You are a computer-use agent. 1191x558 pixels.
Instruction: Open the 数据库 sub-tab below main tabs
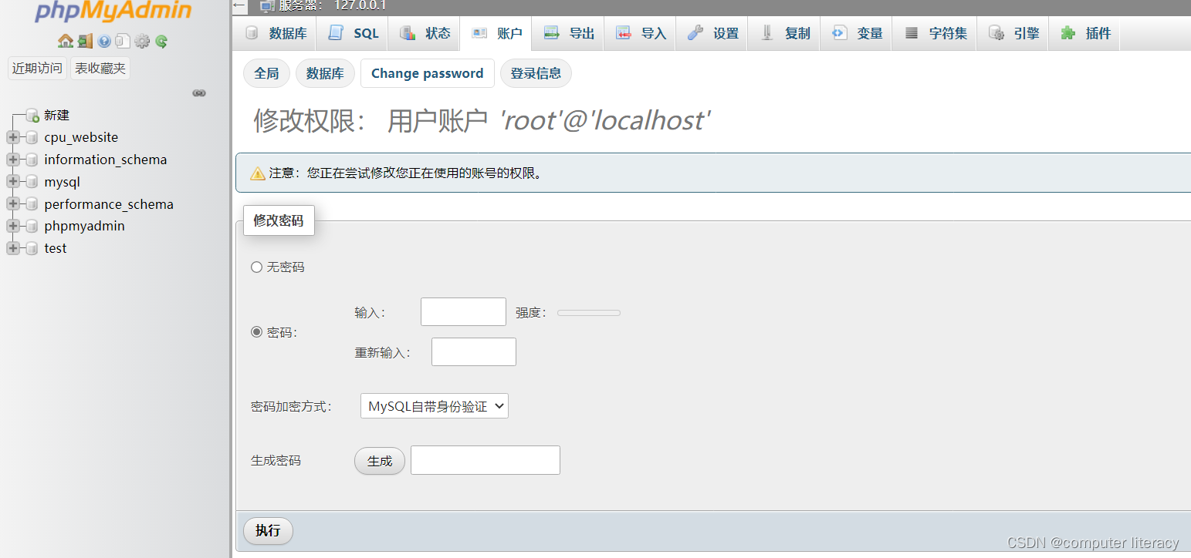pos(325,73)
